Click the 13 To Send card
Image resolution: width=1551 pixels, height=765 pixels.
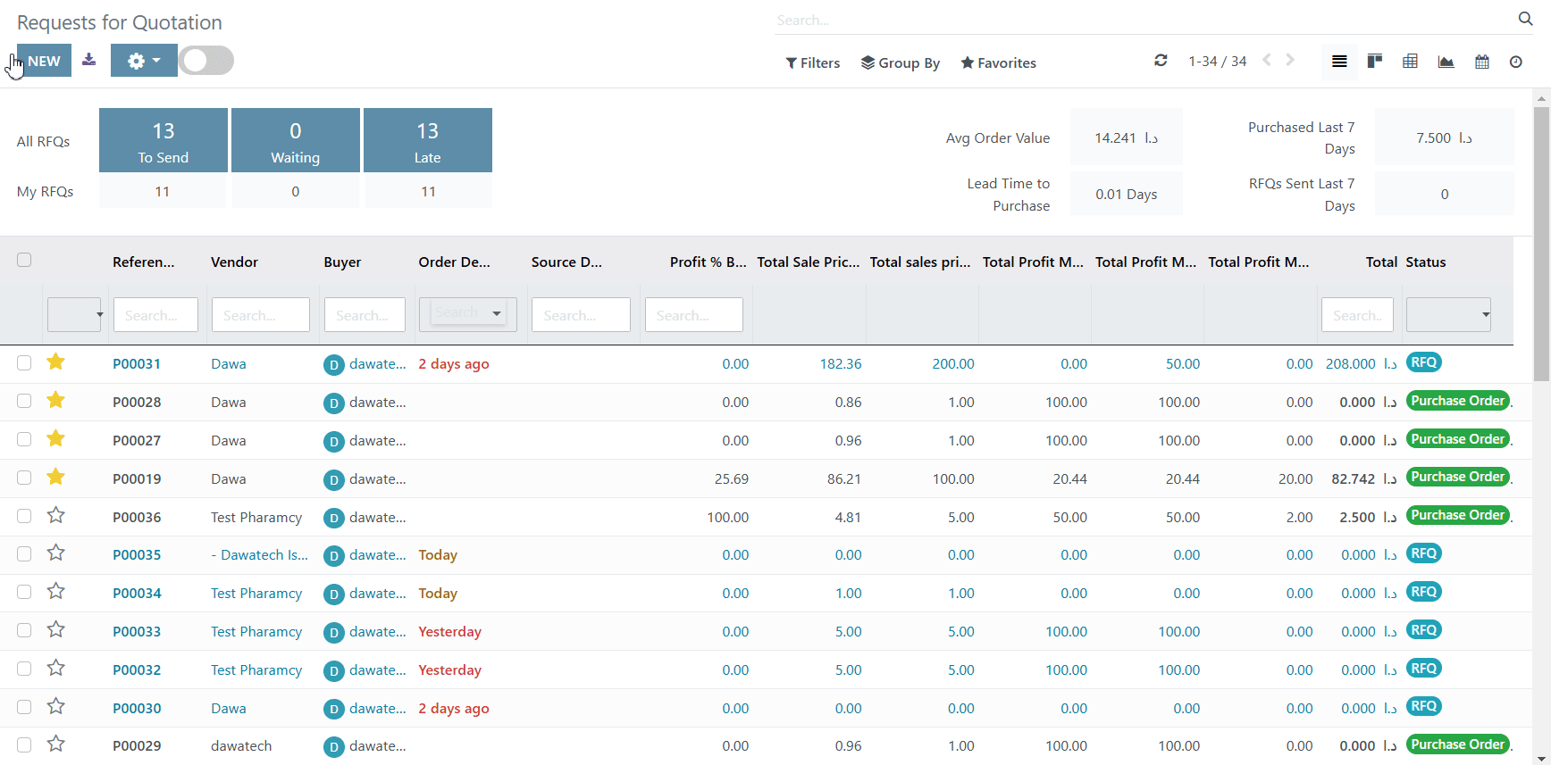pyautogui.click(x=163, y=140)
